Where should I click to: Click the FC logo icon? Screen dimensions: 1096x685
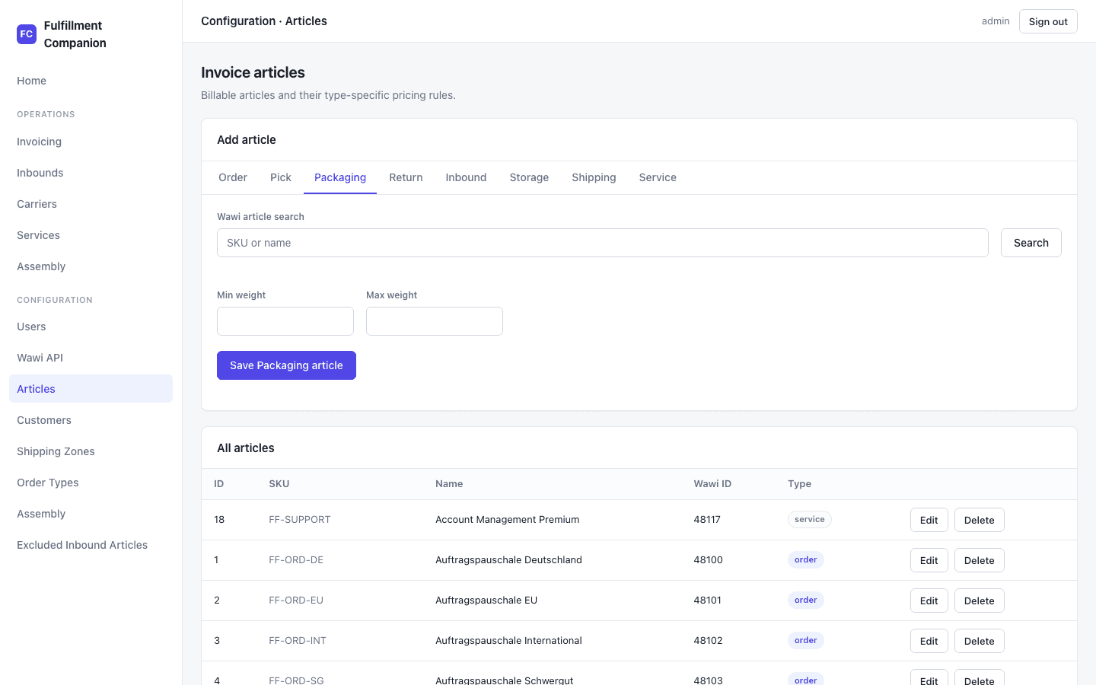(x=27, y=34)
